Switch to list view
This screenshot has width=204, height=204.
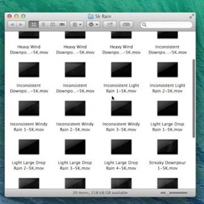point(43,24)
